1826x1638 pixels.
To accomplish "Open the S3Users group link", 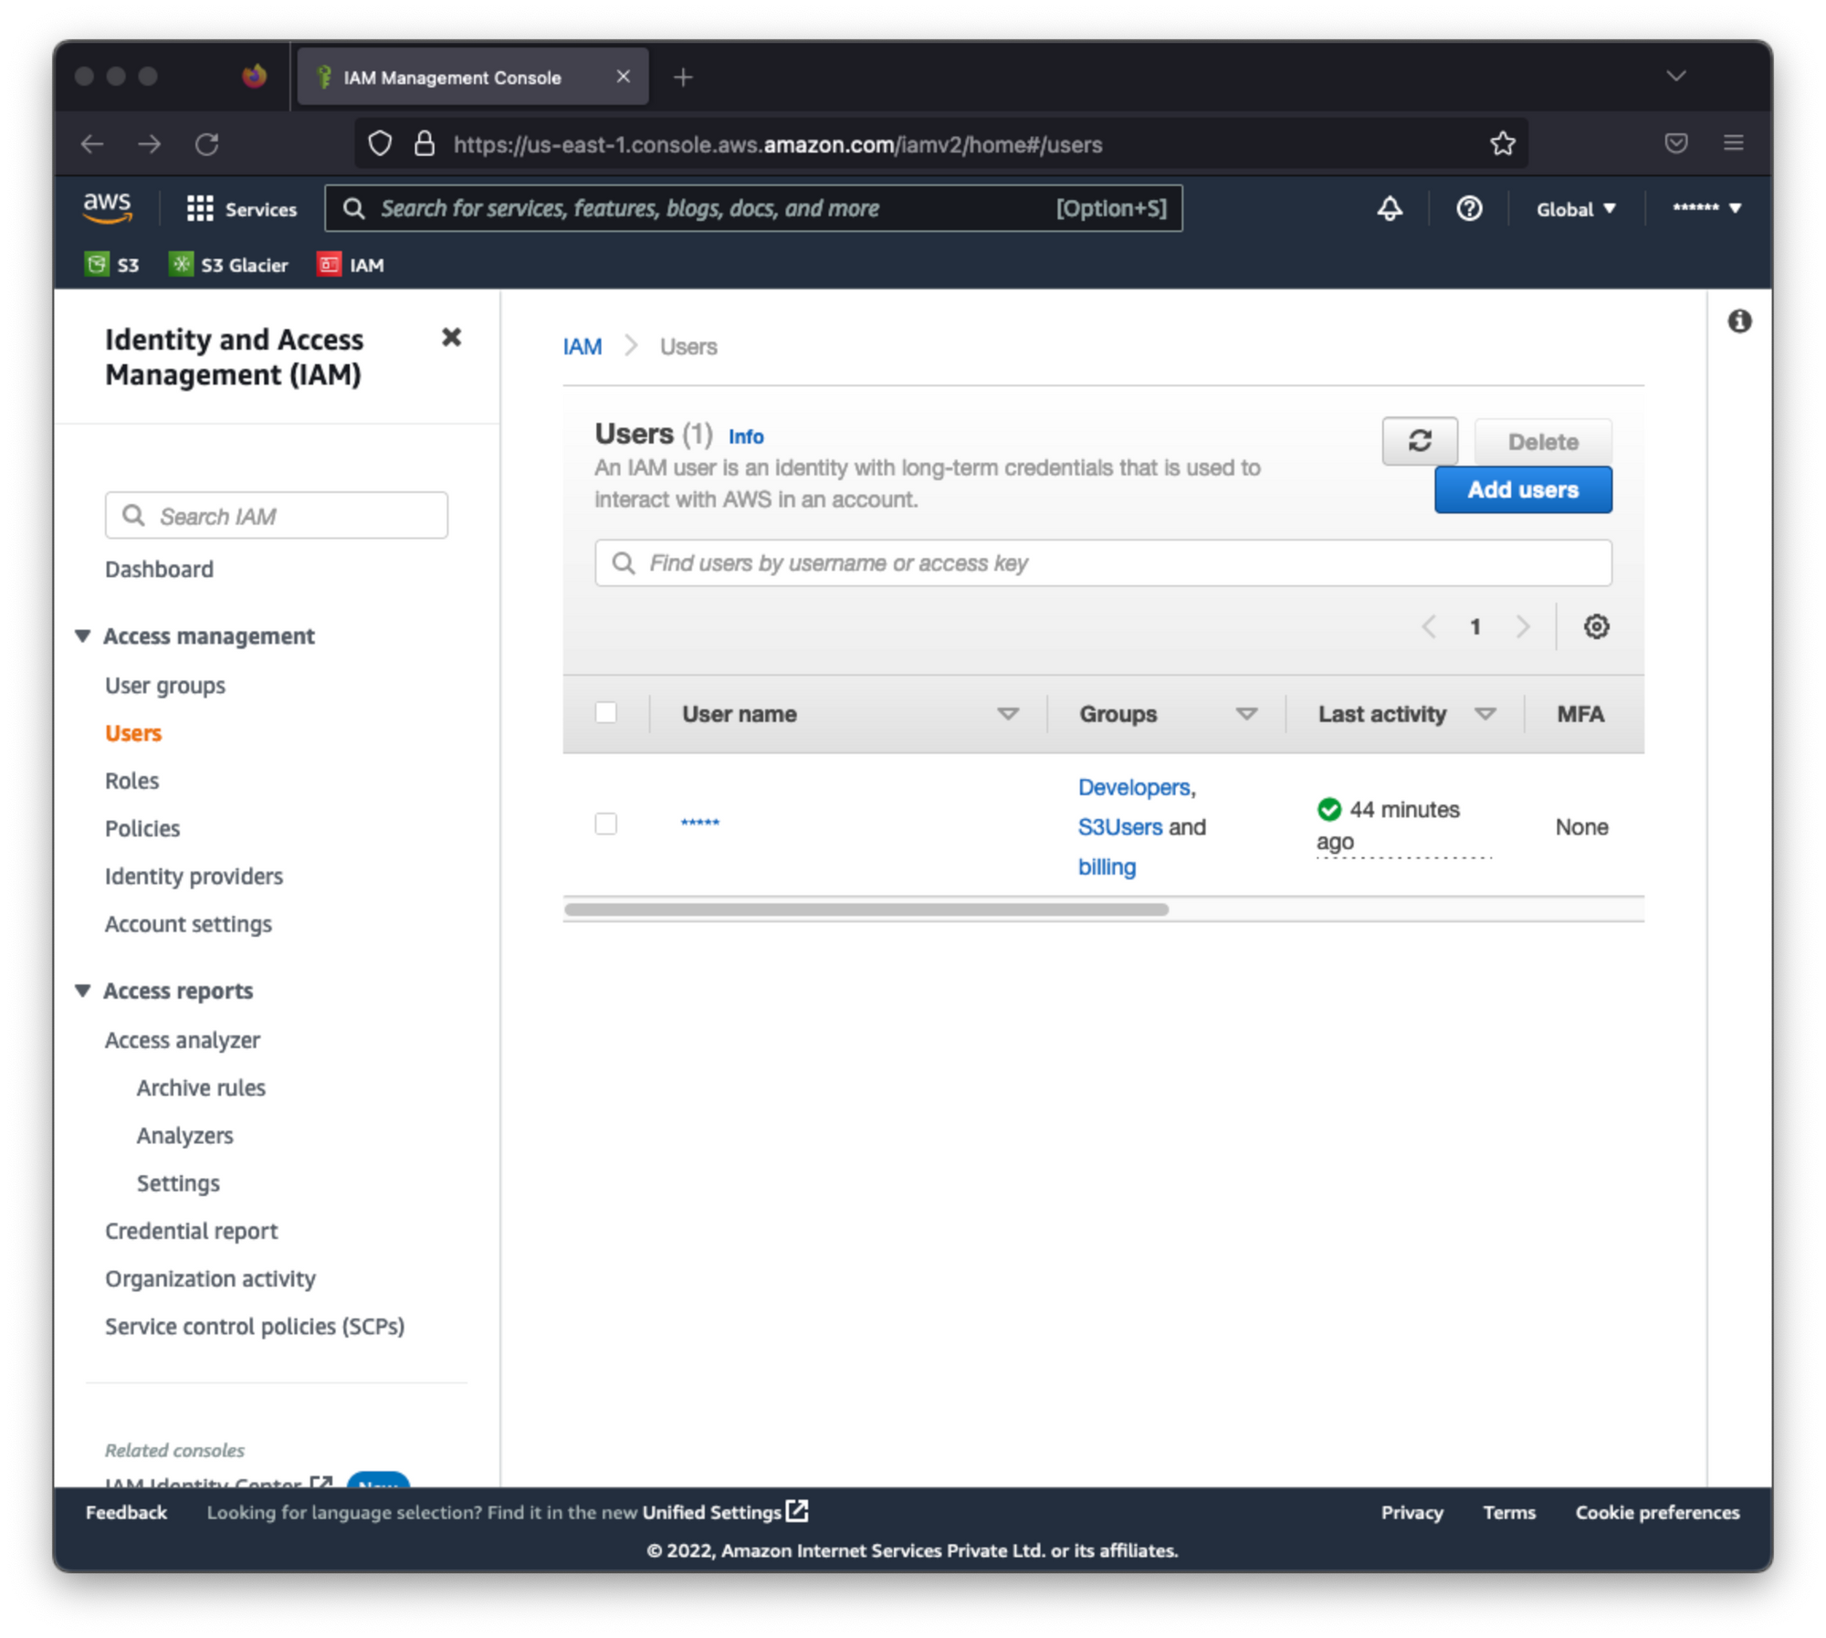I will 1119,826.
